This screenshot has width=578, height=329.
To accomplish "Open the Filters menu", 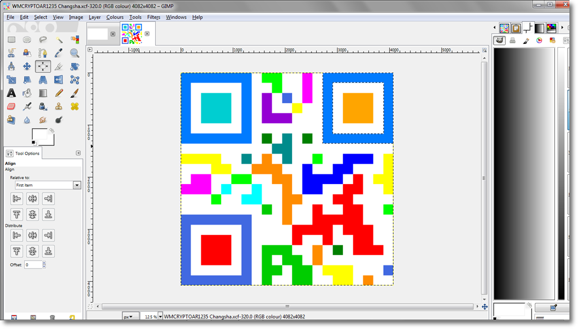I will [x=154, y=17].
